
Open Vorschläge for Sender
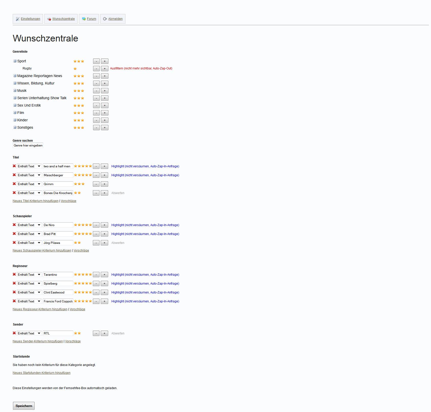(73, 341)
